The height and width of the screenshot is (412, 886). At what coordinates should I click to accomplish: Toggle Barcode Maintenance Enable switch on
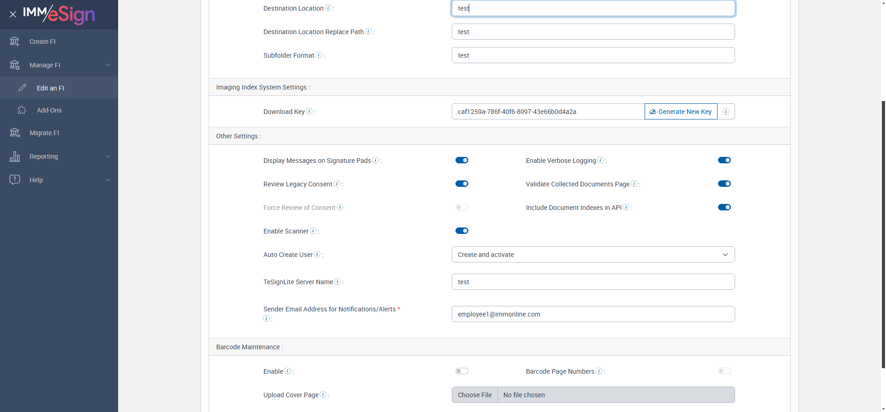(462, 371)
